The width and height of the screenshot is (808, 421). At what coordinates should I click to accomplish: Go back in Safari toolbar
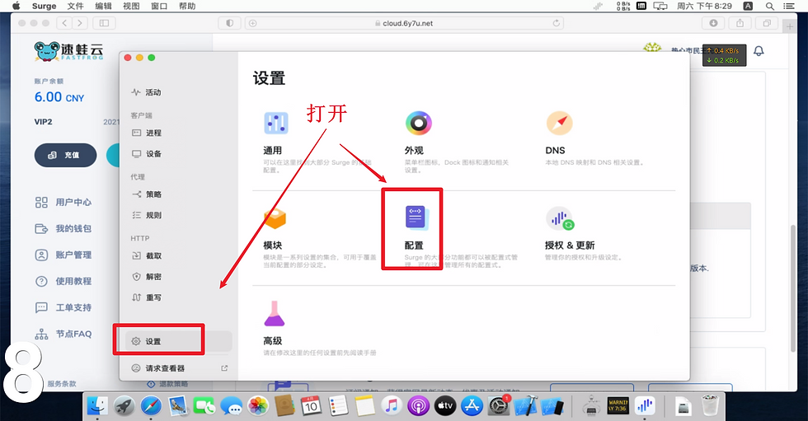pyautogui.click(x=64, y=23)
